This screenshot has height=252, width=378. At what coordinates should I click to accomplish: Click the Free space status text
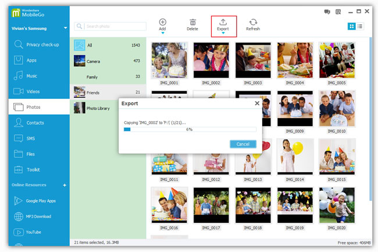pos(354,243)
